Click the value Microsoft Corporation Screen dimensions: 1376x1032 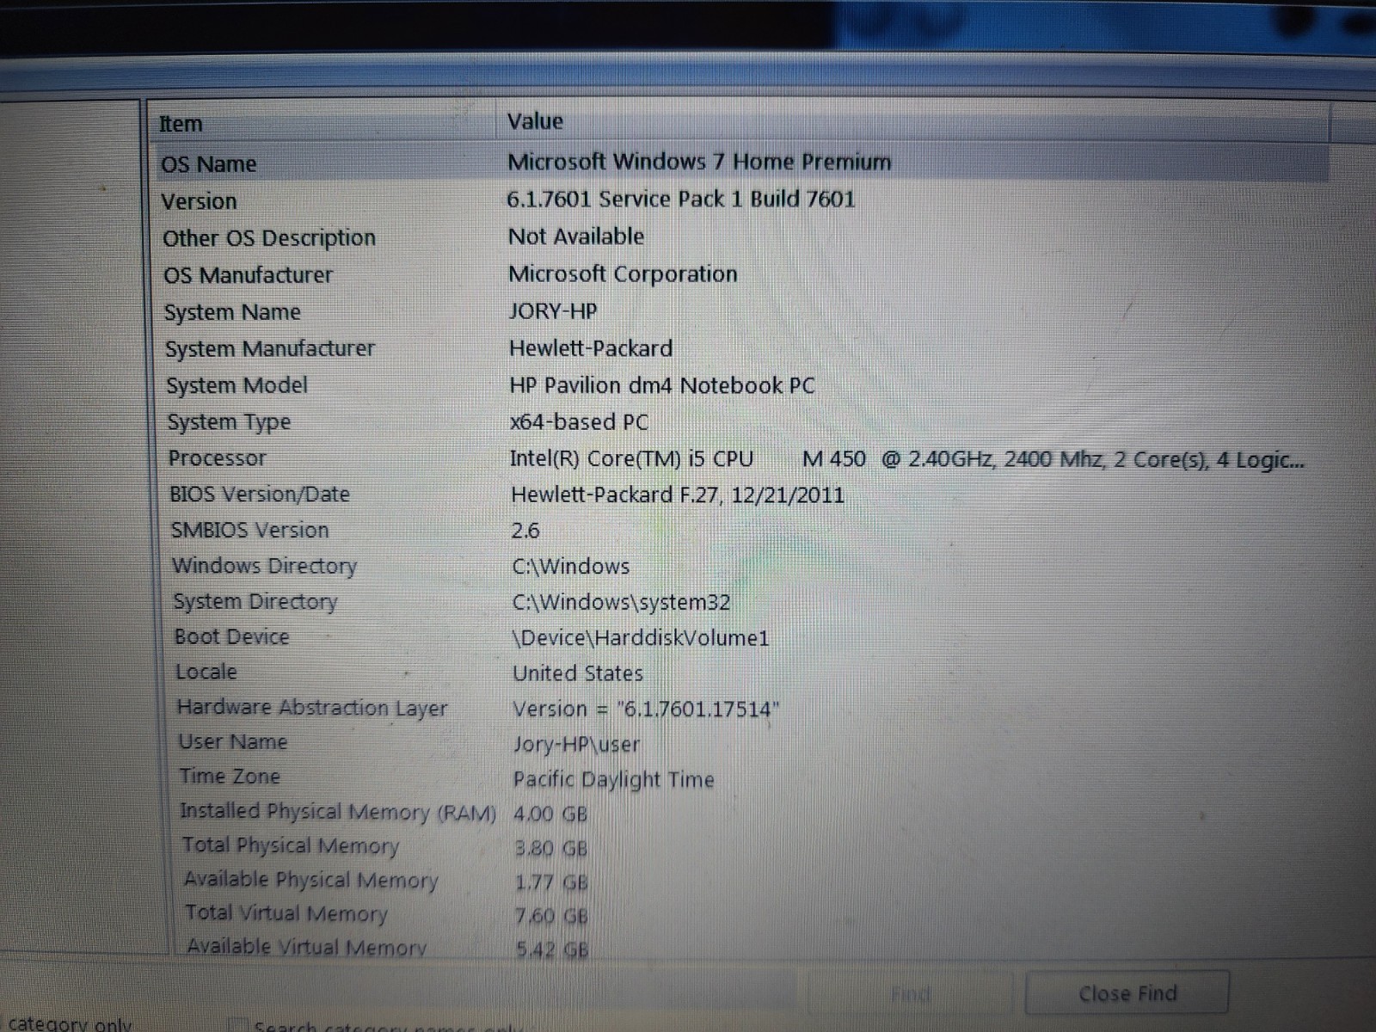pos(623,274)
